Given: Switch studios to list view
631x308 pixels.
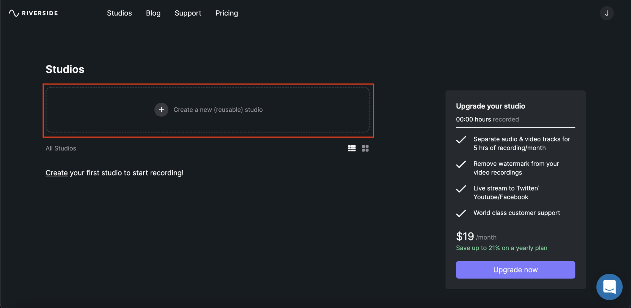Looking at the screenshot, I should pos(352,149).
